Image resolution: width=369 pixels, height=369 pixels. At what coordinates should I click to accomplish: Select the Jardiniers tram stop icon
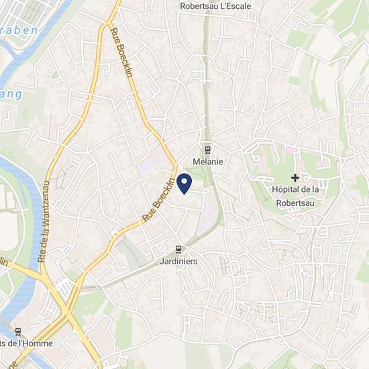(x=178, y=249)
